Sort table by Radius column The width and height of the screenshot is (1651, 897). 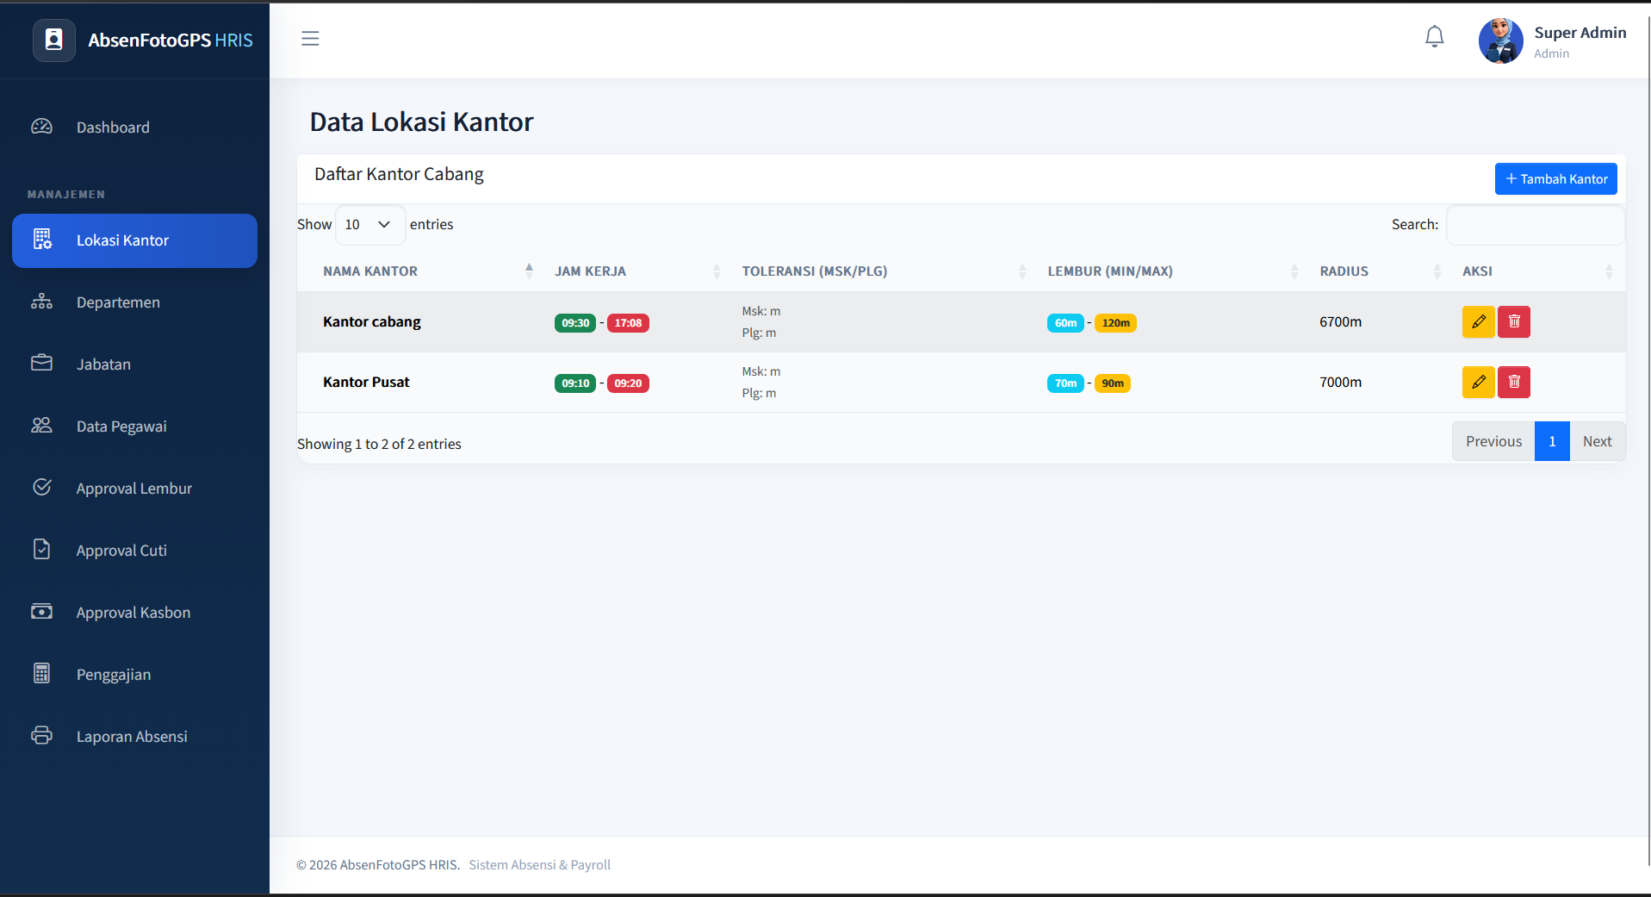pos(1378,271)
